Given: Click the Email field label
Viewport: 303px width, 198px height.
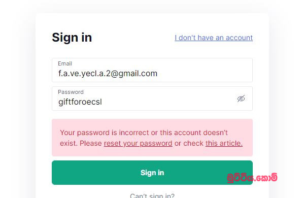Looking at the screenshot, I should tap(65, 63).
